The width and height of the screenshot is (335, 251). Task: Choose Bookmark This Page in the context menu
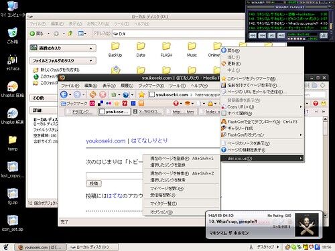(x=262, y=78)
